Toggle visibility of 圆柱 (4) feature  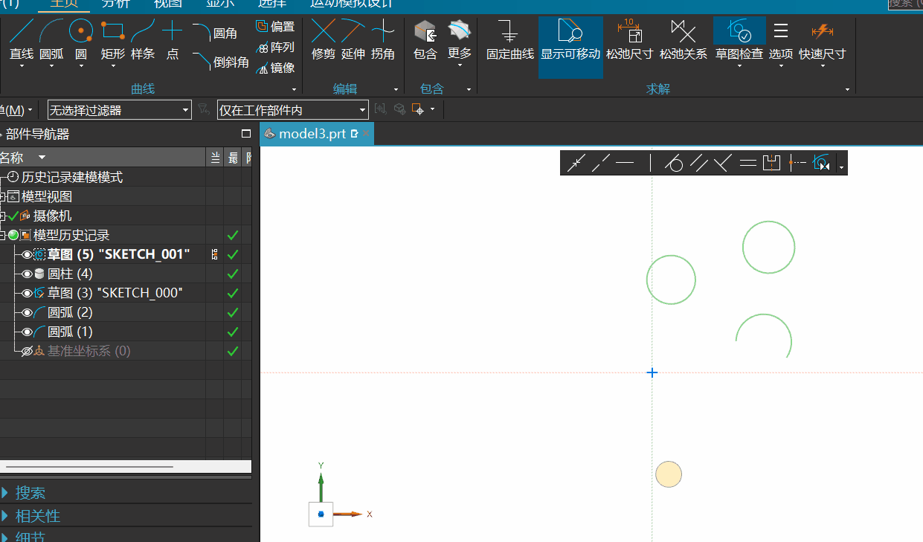coord(28,274)
